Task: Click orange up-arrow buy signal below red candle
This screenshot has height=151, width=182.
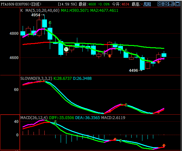Action: coord(110,56)
